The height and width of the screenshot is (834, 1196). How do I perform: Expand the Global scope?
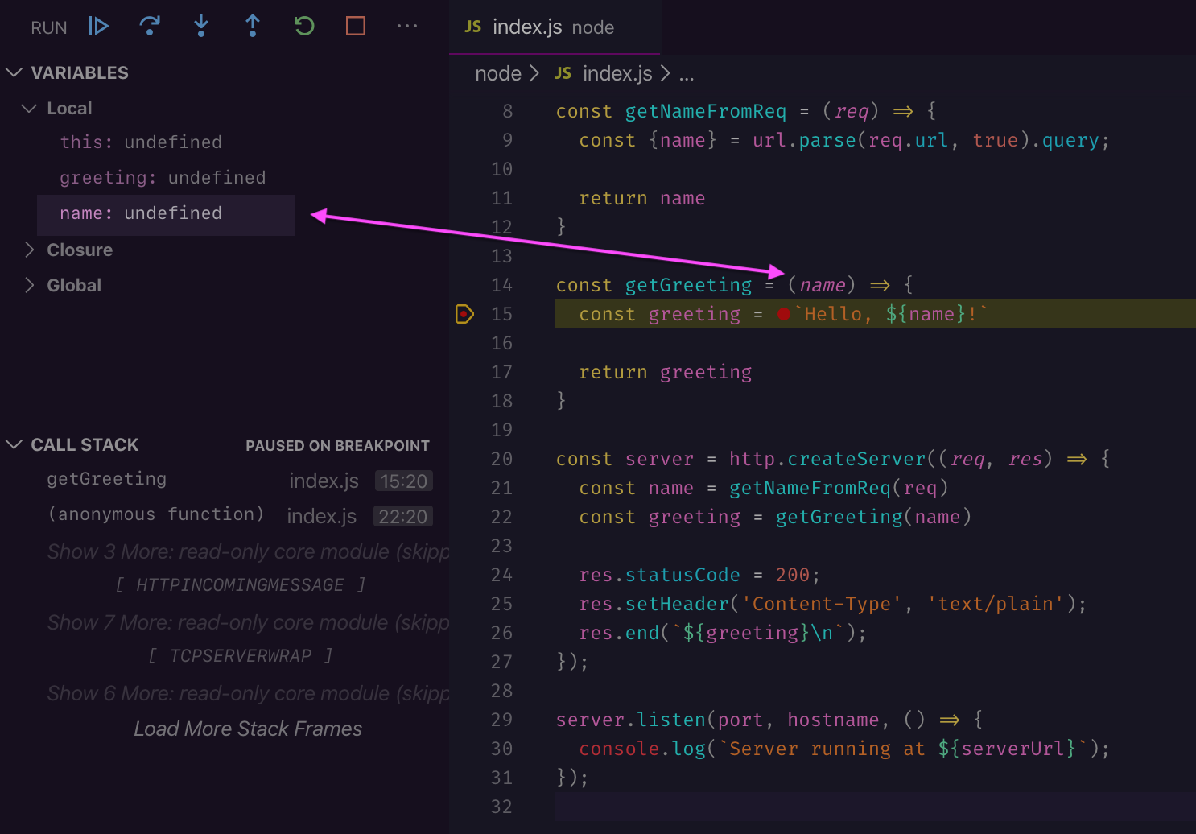coord(30,285)
